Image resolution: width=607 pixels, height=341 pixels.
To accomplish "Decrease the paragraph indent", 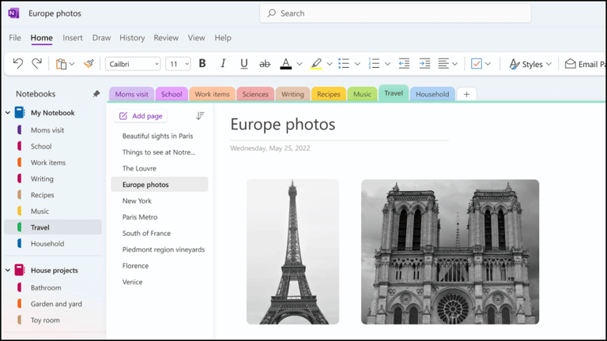I will 404,63.
